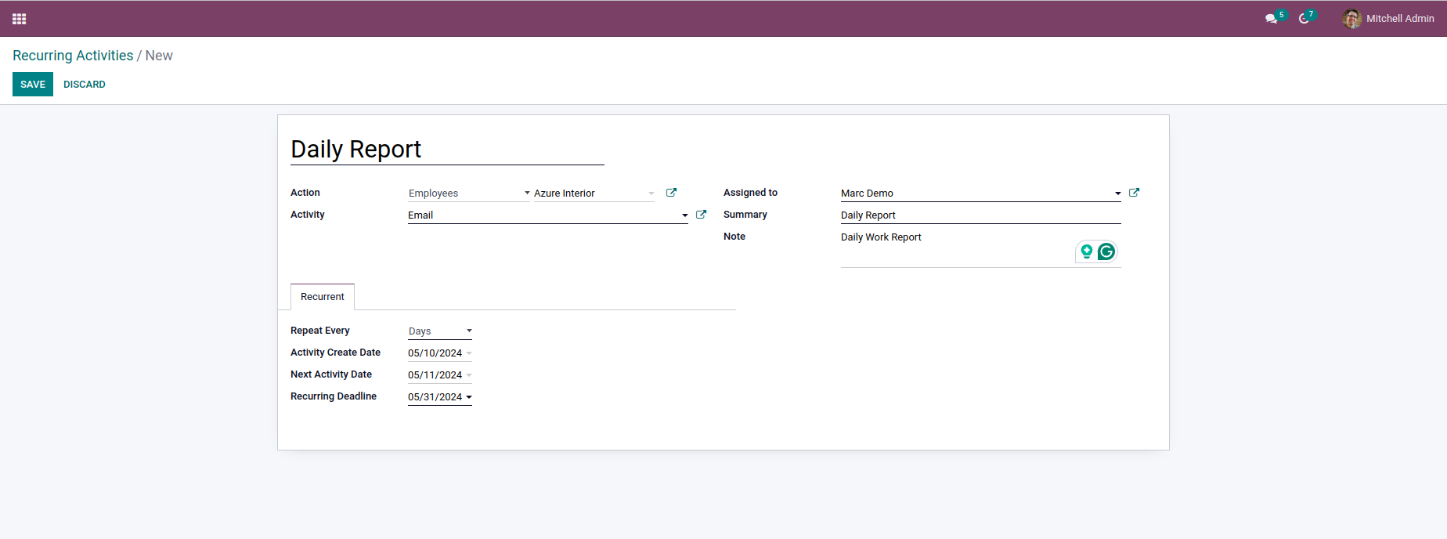Open external link for Azure Interior record
The width and height of the screenshot is (1447, 539).
(x=671, y=193)
